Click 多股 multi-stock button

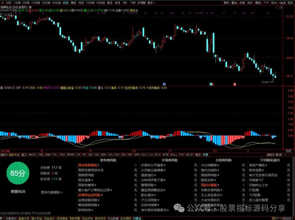point(242,3)
